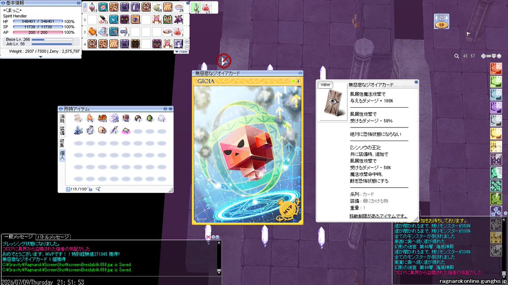Use the green-eyed cat skill in hotbar row 4
Viewport: 508px width, 285px height.
point(157,43)
